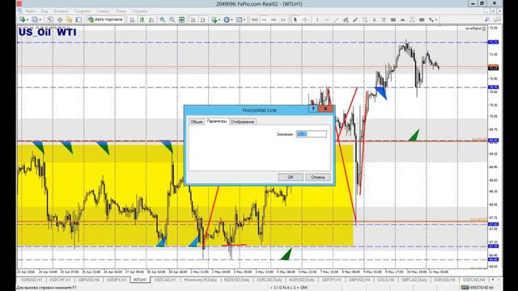
Task: Select the trendline drawing tool
Action: tap(337, 19)
